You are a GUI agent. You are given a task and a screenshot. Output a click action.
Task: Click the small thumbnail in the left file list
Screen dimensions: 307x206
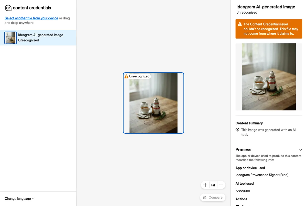coord(10,38)
